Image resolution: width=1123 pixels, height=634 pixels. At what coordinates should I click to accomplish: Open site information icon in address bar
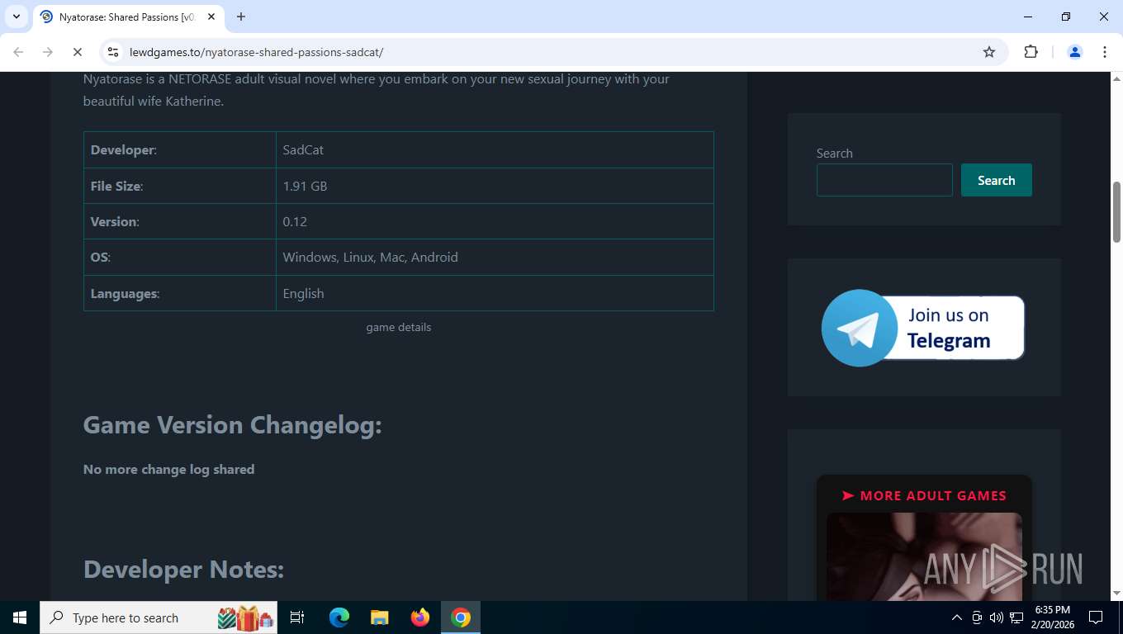114,52
